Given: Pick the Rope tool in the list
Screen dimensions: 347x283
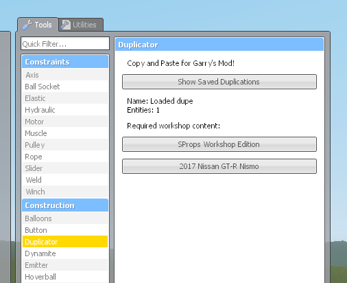Looking at the screenshot, I should (65, 157).
